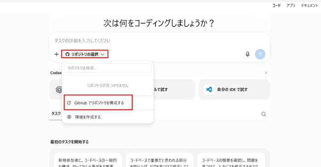This screenshot has width=321, height=167.
Task: Click the 新規参加者に suggestion card
Action: (88, 160)
